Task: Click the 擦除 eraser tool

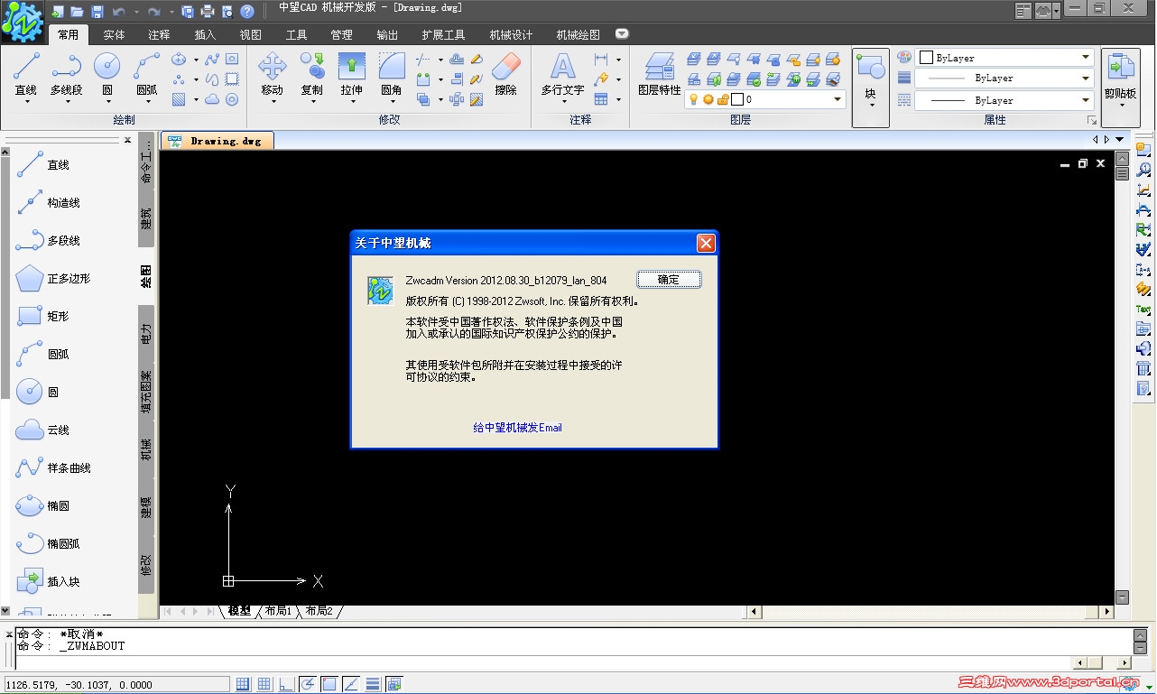Action: click(x=506, y=74)
